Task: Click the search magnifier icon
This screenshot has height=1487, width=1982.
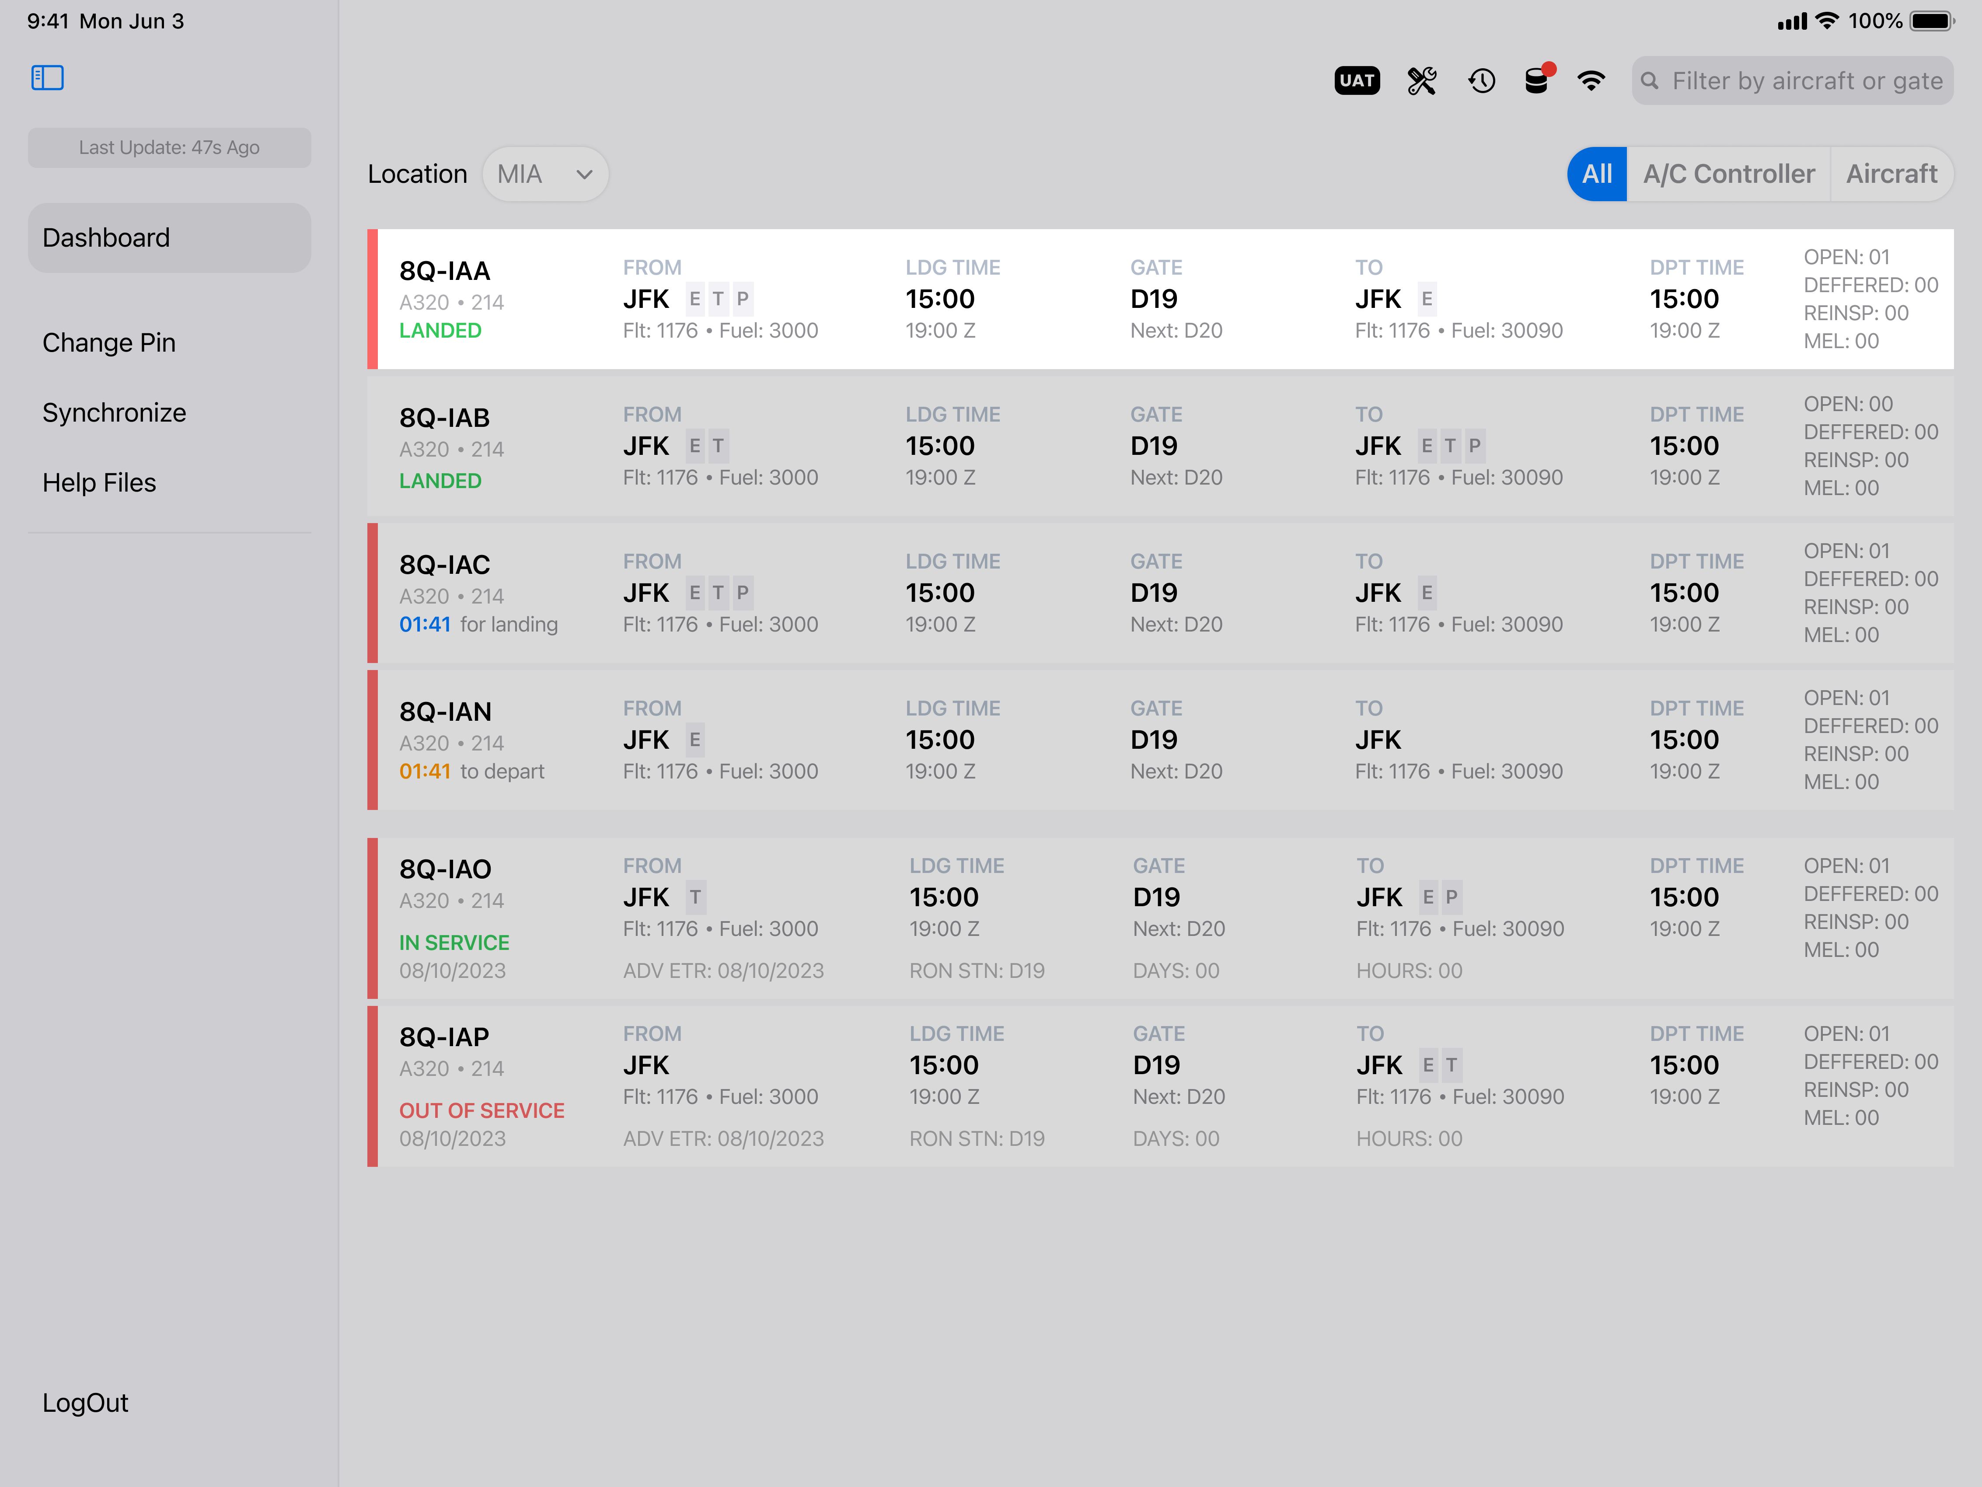Action: point(1650,80)
